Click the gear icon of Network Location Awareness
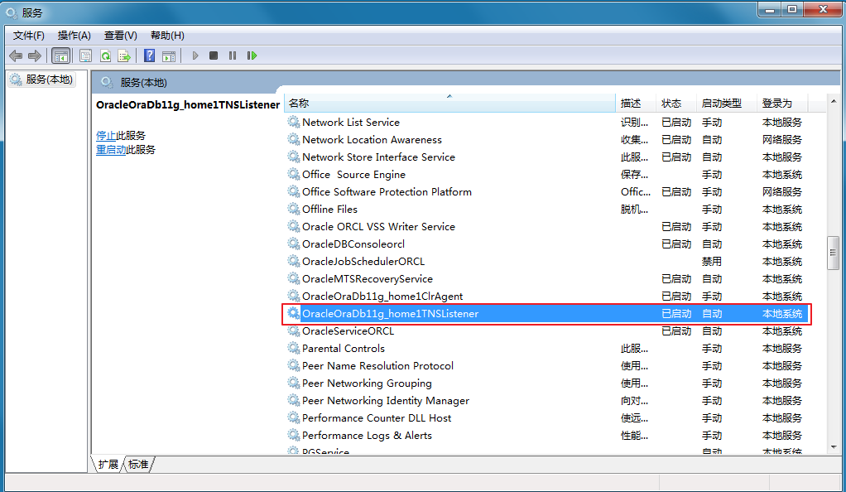The image size is (846, 492). click(x=294, y=139)
